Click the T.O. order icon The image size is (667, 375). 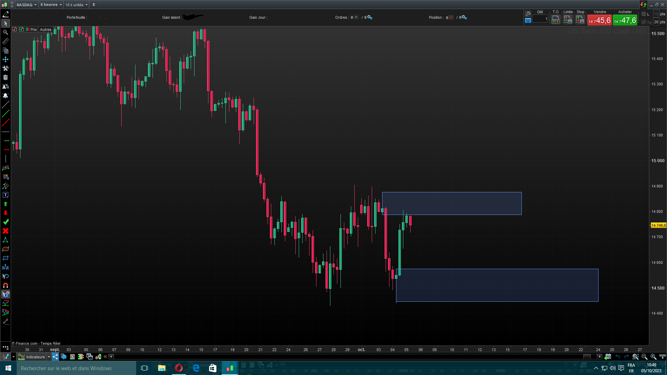tap(555, 20)
